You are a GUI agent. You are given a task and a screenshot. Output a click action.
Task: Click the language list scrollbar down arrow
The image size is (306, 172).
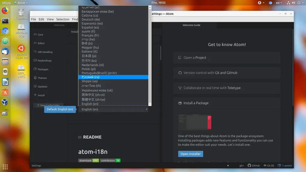[150, 104]
